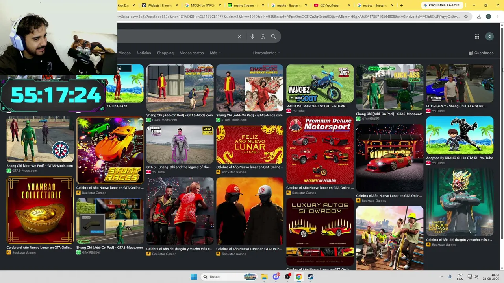Image resolution: width=504 pixels, height=283 pixels.
Task: Start a voice search with the microphone icon
Action: pyautogui.click(x=252, y=37)
